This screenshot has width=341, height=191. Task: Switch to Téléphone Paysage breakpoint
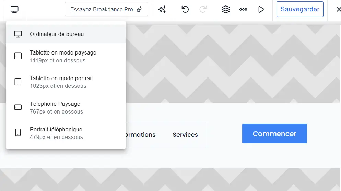[66, 107]
